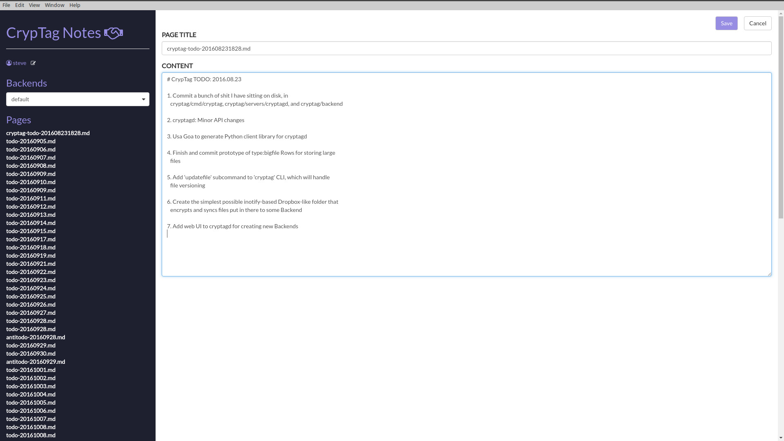
Task: Open page todo-20160905.md
Action: 31,141
